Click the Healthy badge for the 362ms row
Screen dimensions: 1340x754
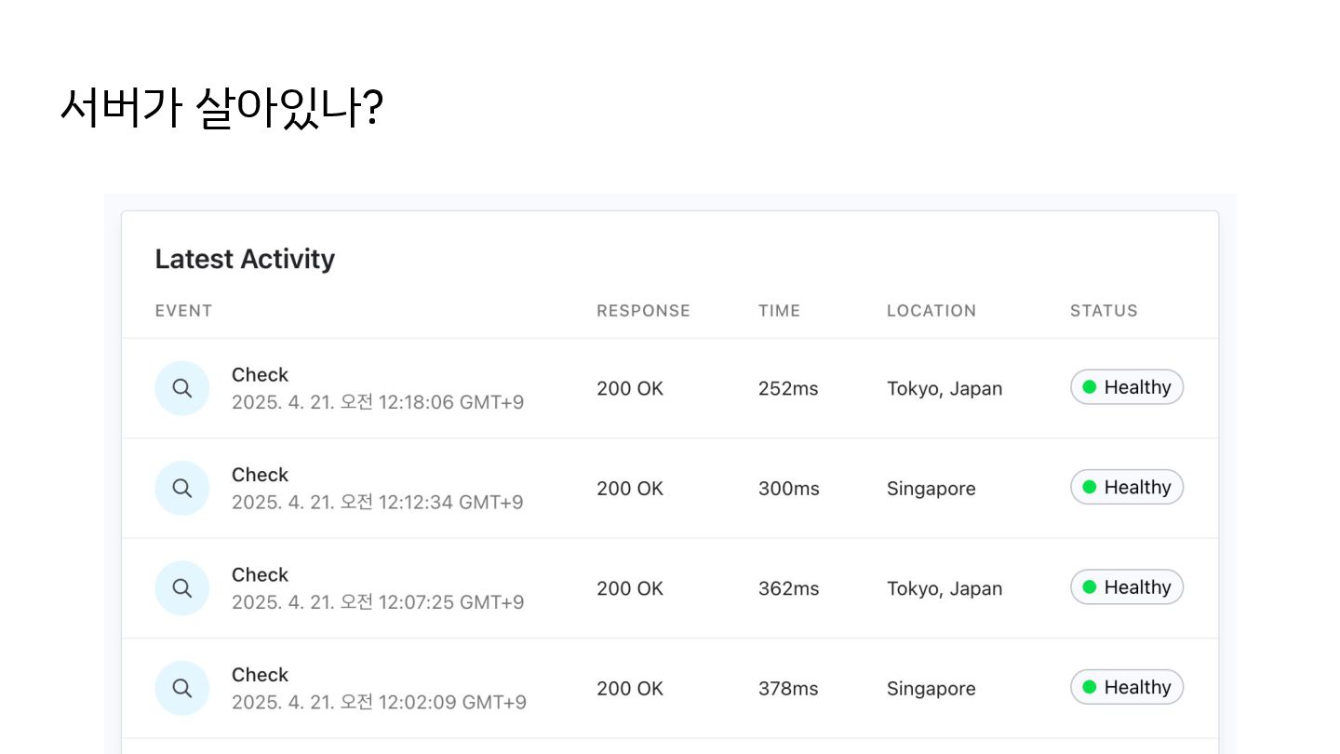(x=1126, y=587)
